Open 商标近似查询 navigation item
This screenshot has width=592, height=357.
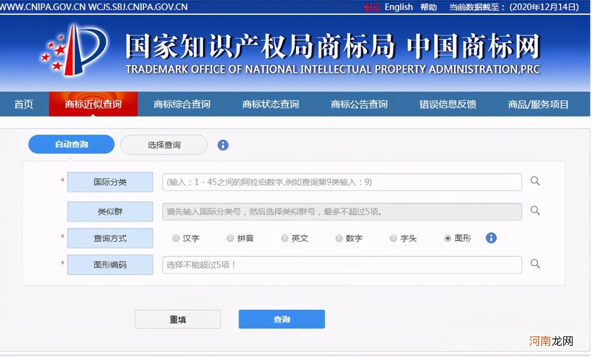93,105
